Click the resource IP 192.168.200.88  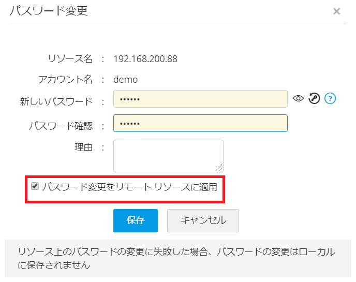pyautogui.click(x=145, y=59)
